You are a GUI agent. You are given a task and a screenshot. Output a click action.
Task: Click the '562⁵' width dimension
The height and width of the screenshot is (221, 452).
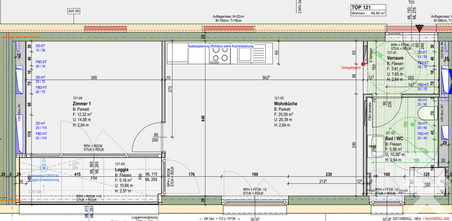265,77
